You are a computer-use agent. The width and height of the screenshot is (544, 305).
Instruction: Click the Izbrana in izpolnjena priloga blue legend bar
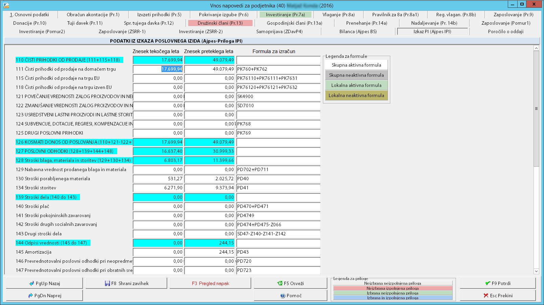[x=393, y=298]
